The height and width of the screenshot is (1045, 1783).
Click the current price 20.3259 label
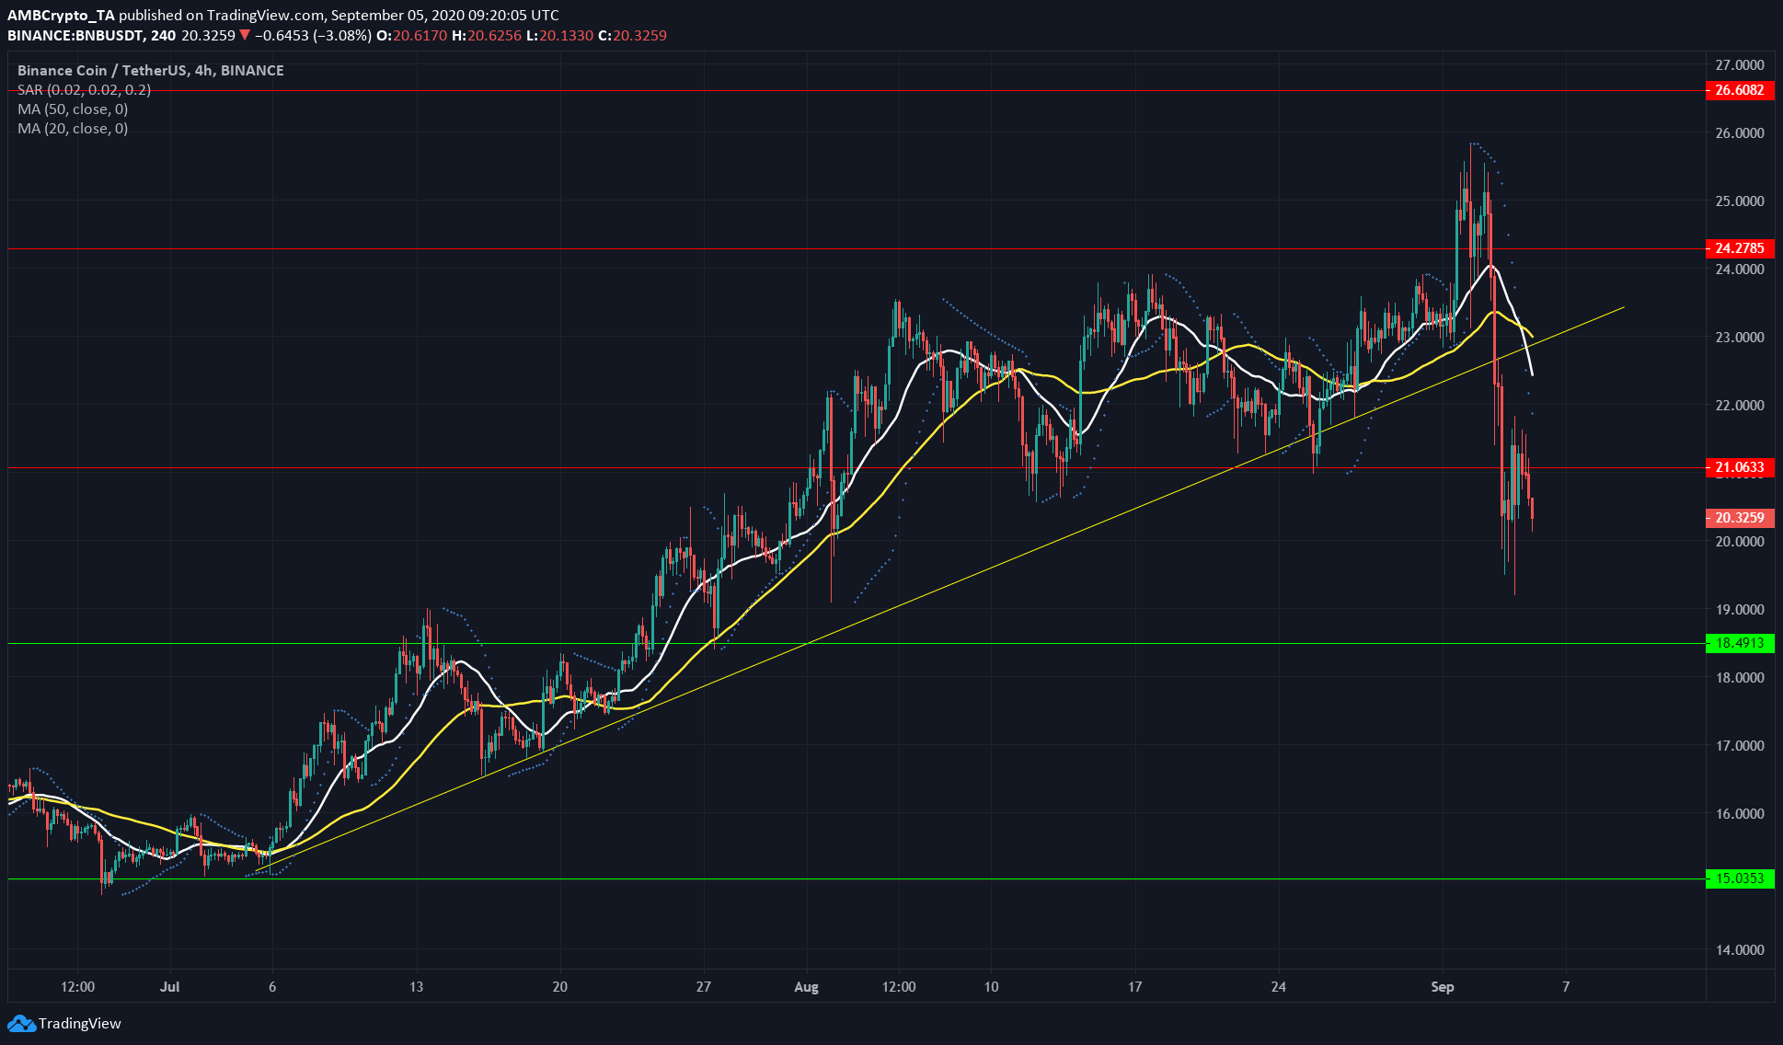pyautogui.click(x=1739, y=518)
